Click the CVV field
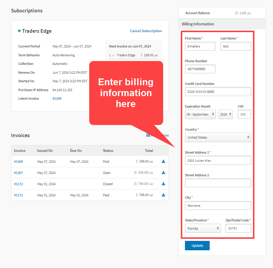273x268 pixels. point(244,114)
